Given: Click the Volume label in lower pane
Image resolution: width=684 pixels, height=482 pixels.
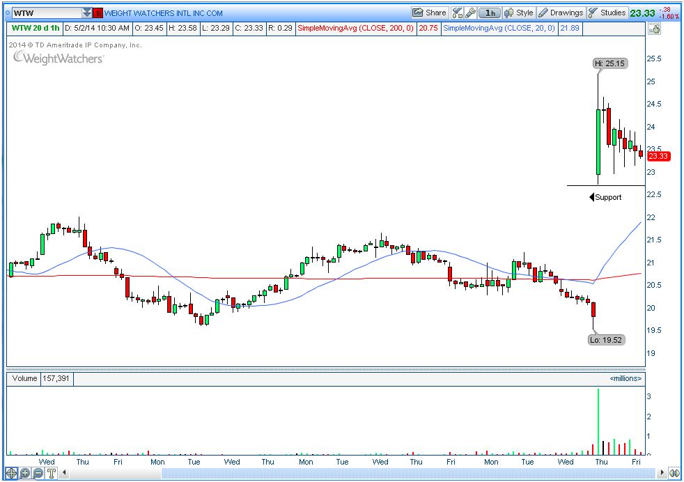Looking at the screenshot, I should click(24, 379).
